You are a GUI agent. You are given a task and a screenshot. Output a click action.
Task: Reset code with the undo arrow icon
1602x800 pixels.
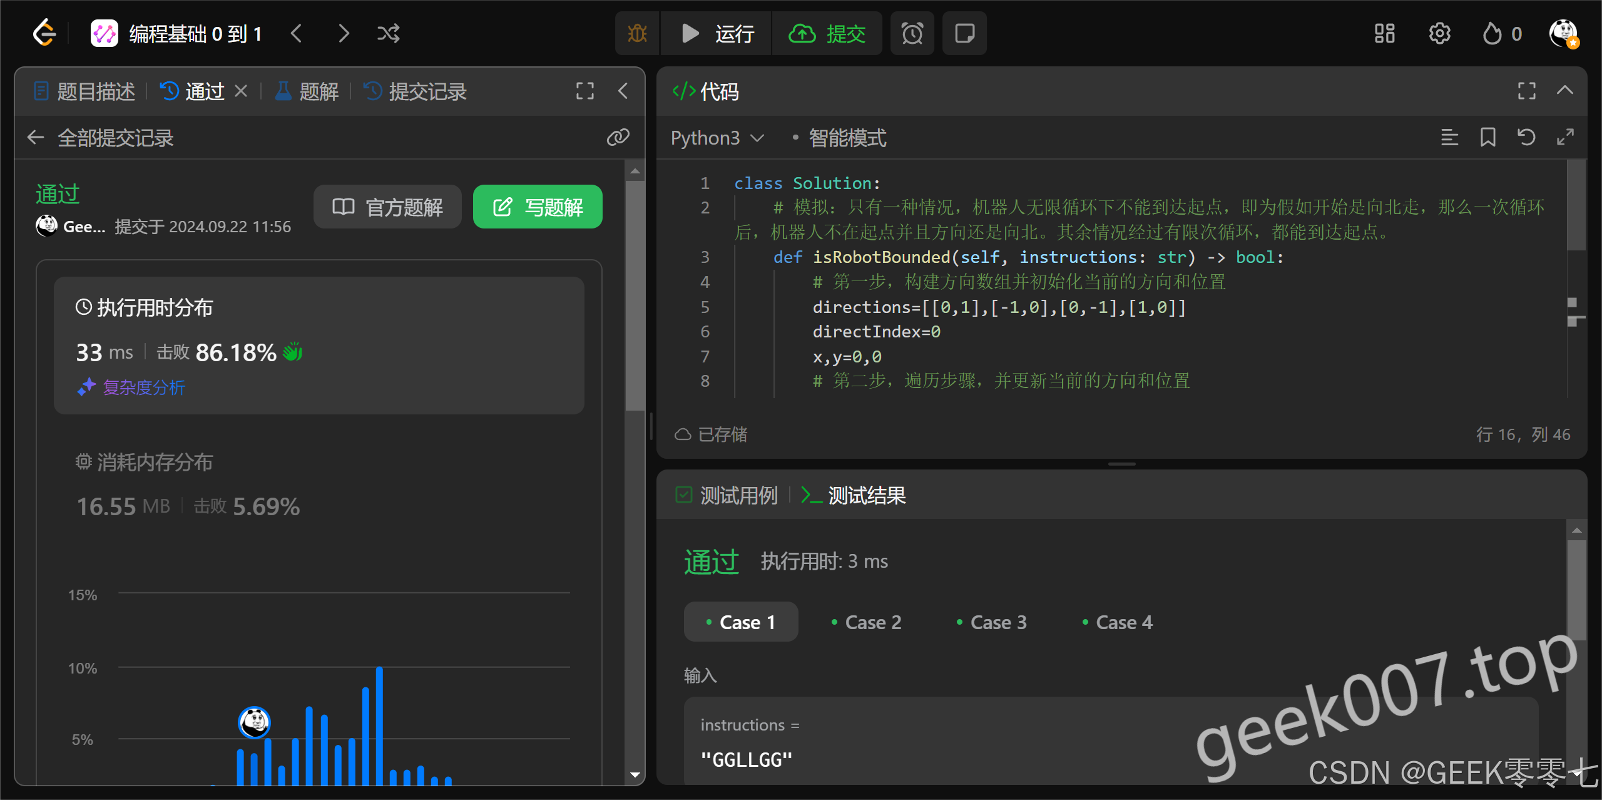[x=1526, y=137]
